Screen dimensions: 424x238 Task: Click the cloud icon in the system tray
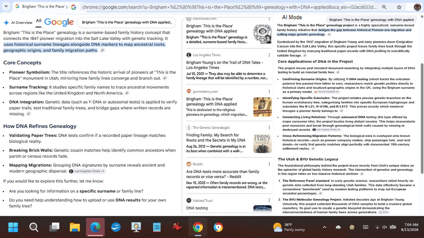tap(338, 227)
